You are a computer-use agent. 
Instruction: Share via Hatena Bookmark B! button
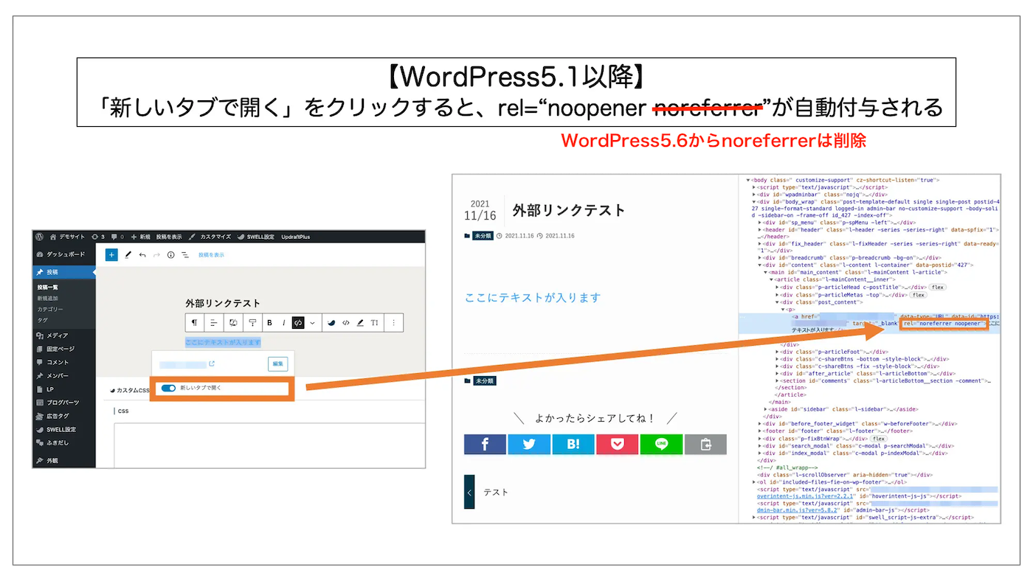pyautogui.click(x=573, y=444)
